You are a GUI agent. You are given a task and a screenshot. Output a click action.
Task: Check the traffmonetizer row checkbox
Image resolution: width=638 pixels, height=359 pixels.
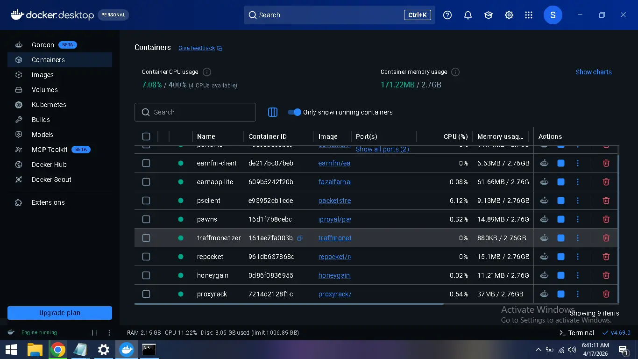tap(146, 238)
